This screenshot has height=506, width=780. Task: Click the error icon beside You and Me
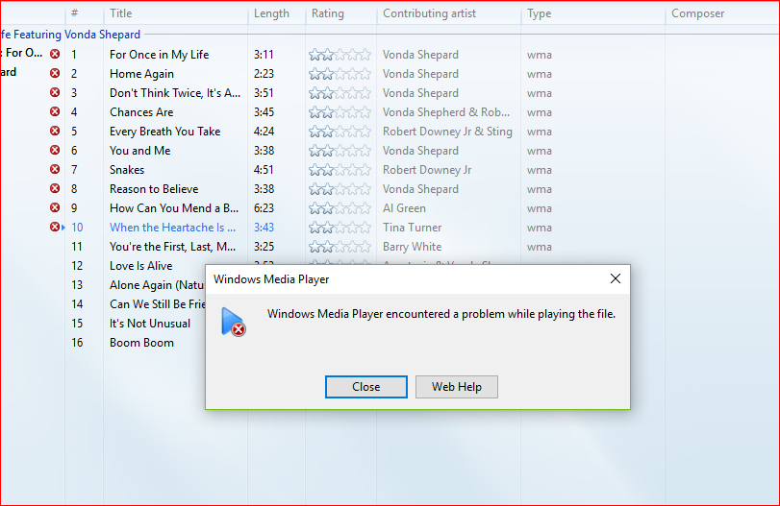tap(55, 150)
